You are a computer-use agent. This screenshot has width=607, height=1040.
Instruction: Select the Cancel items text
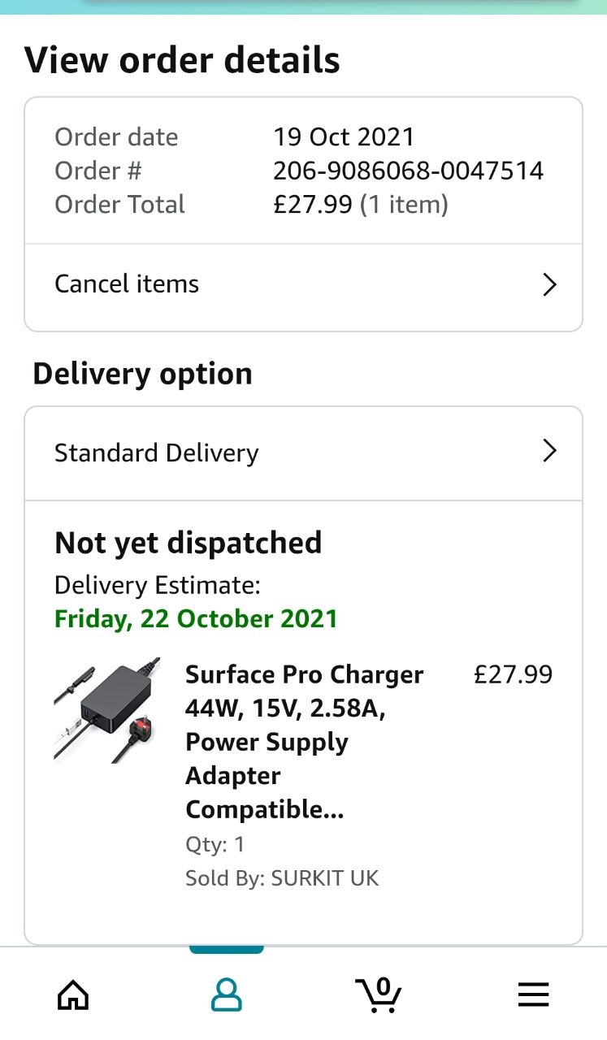[x=127, y=284]
